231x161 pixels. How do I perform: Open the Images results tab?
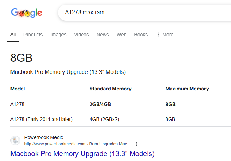point(58,34)
